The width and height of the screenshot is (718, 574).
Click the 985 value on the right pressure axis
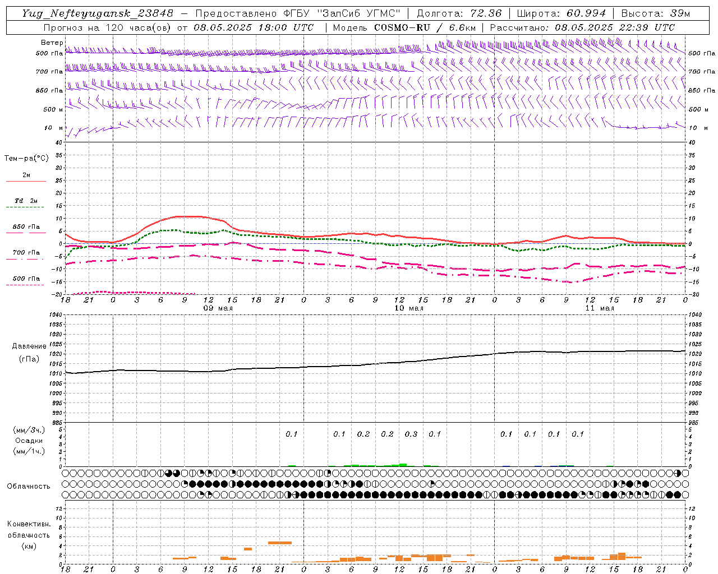(x=694, y=423)
